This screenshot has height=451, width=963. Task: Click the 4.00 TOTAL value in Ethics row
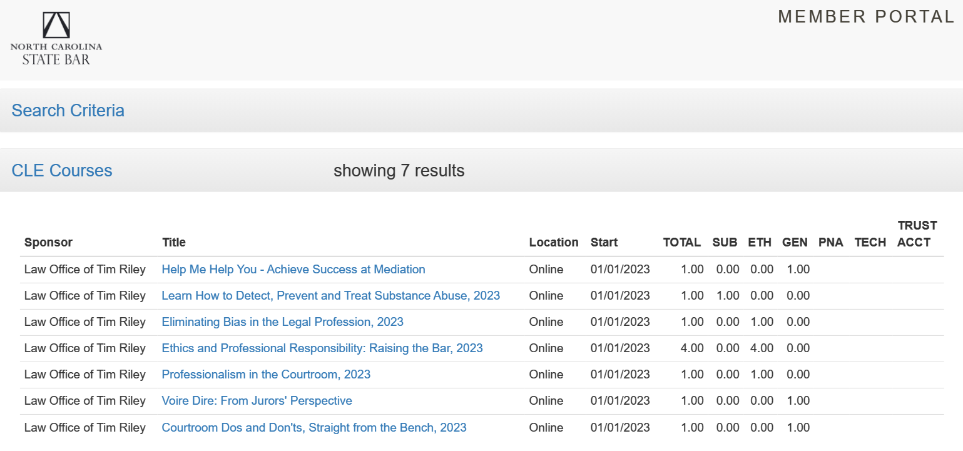click(x=692, y=348)
